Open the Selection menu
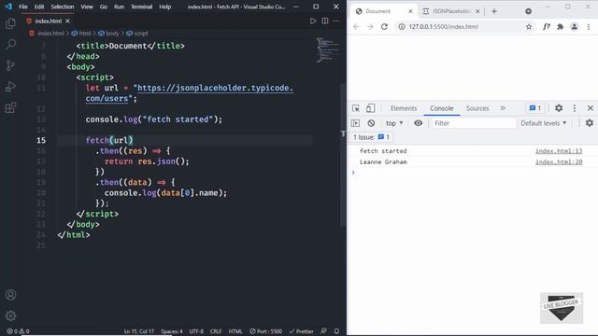Image resolution: width=598 pixels, height=336 pixels. (63, 7)
